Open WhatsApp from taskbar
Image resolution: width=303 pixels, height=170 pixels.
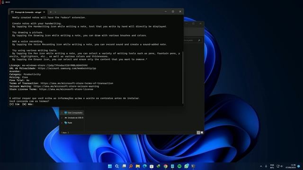tap(186, 166)
